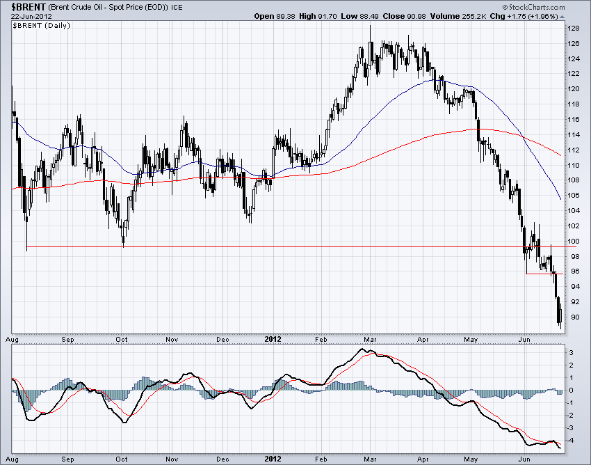
Task: Click the Oct label under the price panel
Action: [x=122, y=340]
